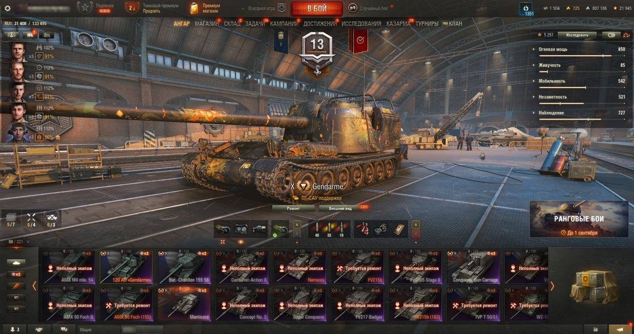Open Внешний вид customization button
Image resolution: width=634 pixels, height=334 pixels.
340,208
